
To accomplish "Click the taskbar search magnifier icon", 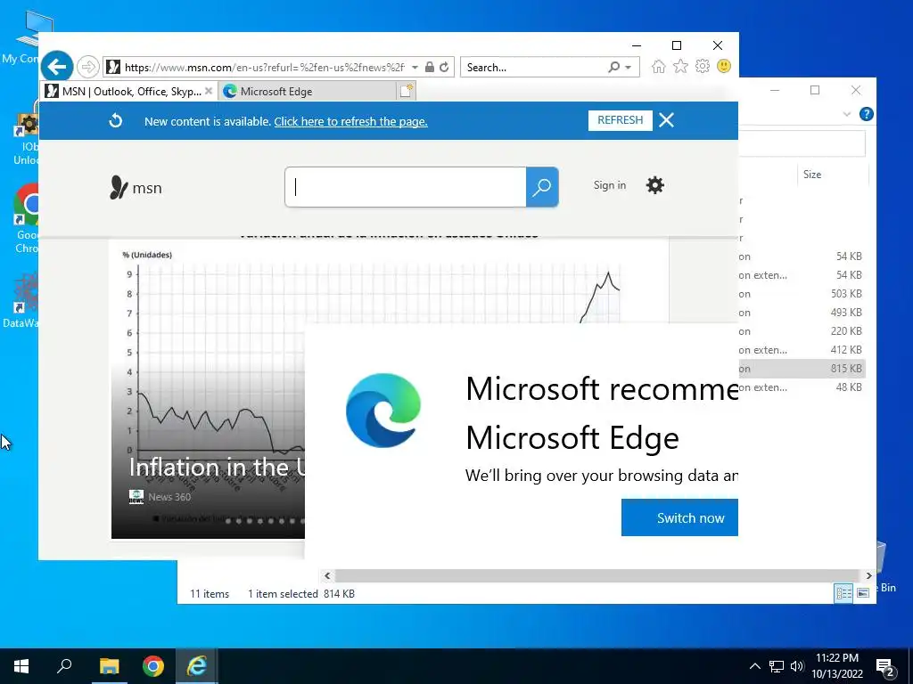I will tap(64, 666).
